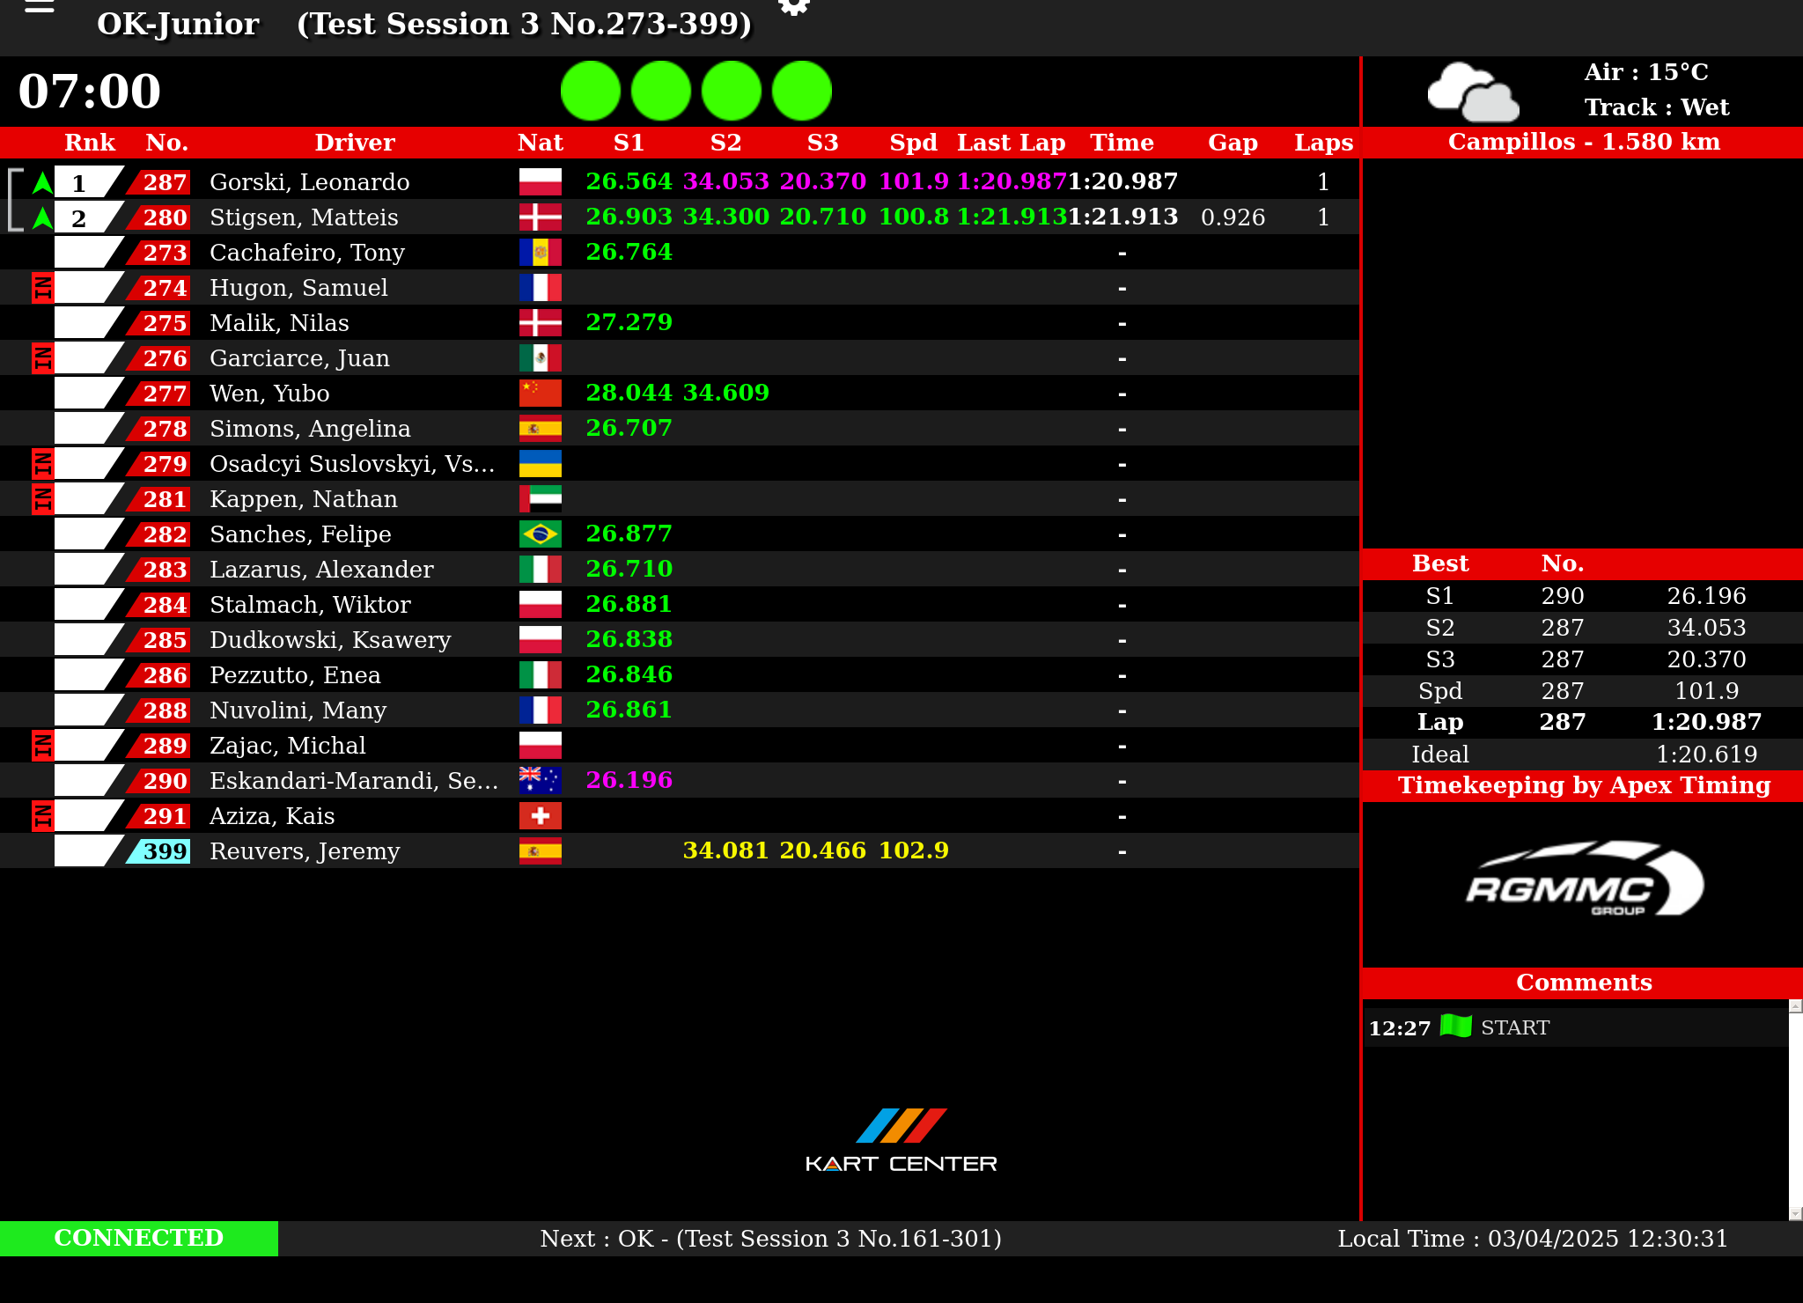Click the first green light indicator
The width and height of the screenshot is (1803, 1303).
tap(591, 91)
